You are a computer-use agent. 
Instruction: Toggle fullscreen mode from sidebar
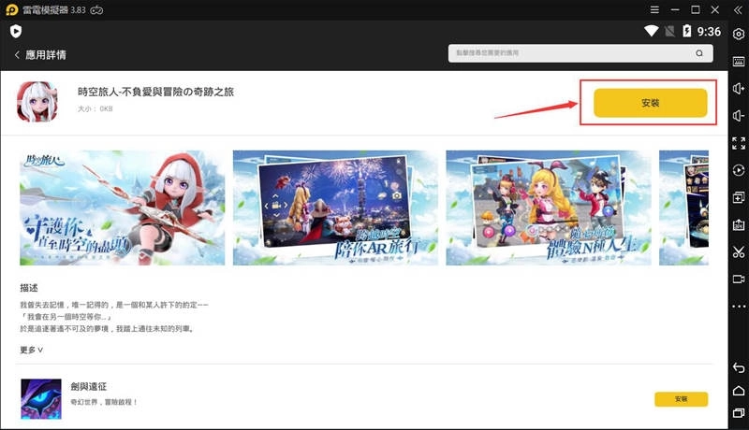click(x=739, y=143)
